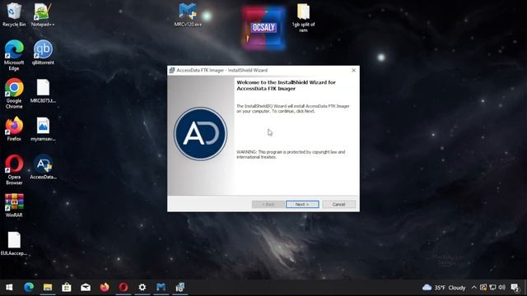Click the Next button in InstallShield Wizard

[x=302, y=204]
